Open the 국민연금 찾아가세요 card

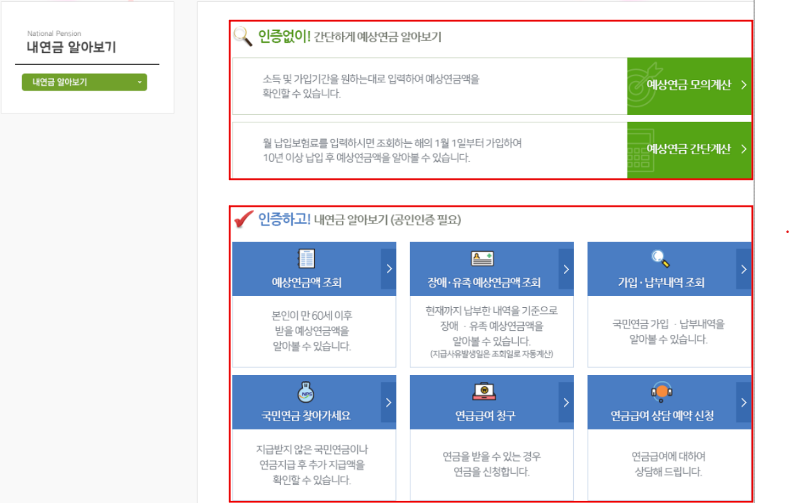tap(307, 415)
